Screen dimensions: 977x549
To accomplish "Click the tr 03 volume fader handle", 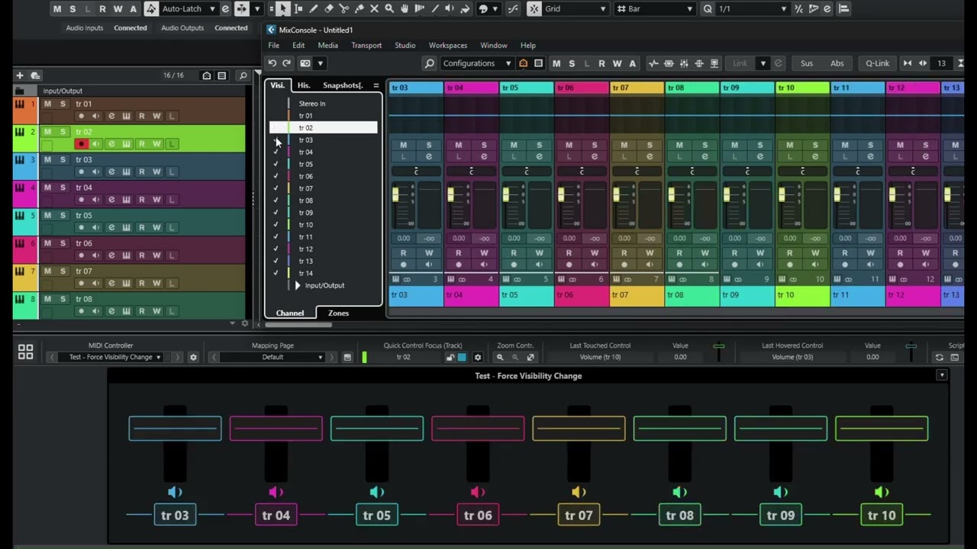I will [395, 196].
